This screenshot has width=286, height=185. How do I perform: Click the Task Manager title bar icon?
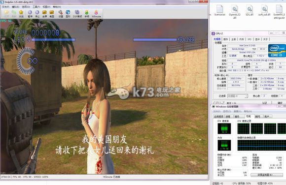pos(213,106)
